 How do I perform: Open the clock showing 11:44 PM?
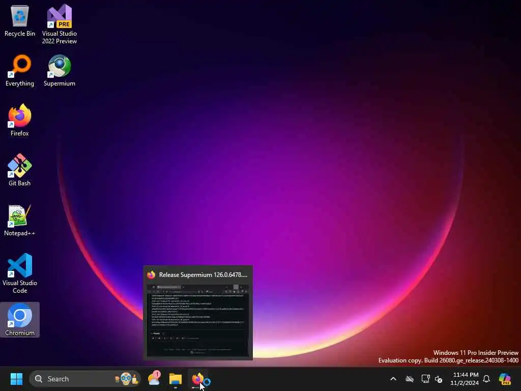pos(465,379)
